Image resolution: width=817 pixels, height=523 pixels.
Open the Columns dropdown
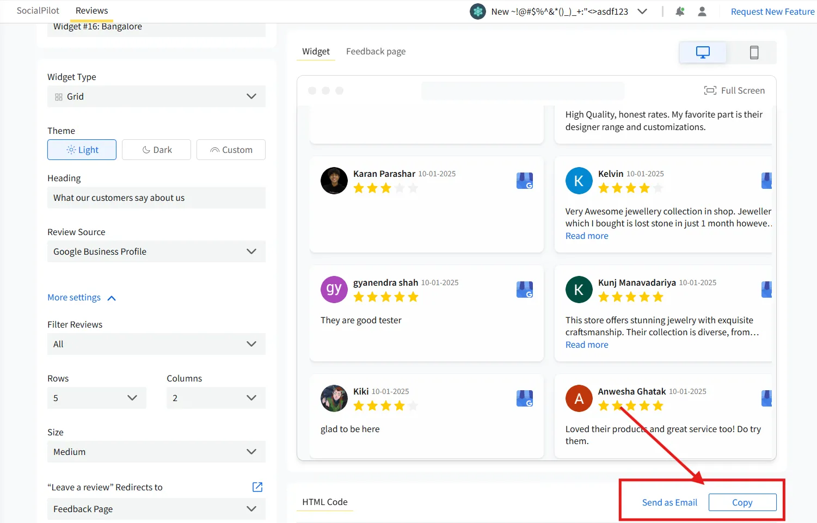coord(216,397)
